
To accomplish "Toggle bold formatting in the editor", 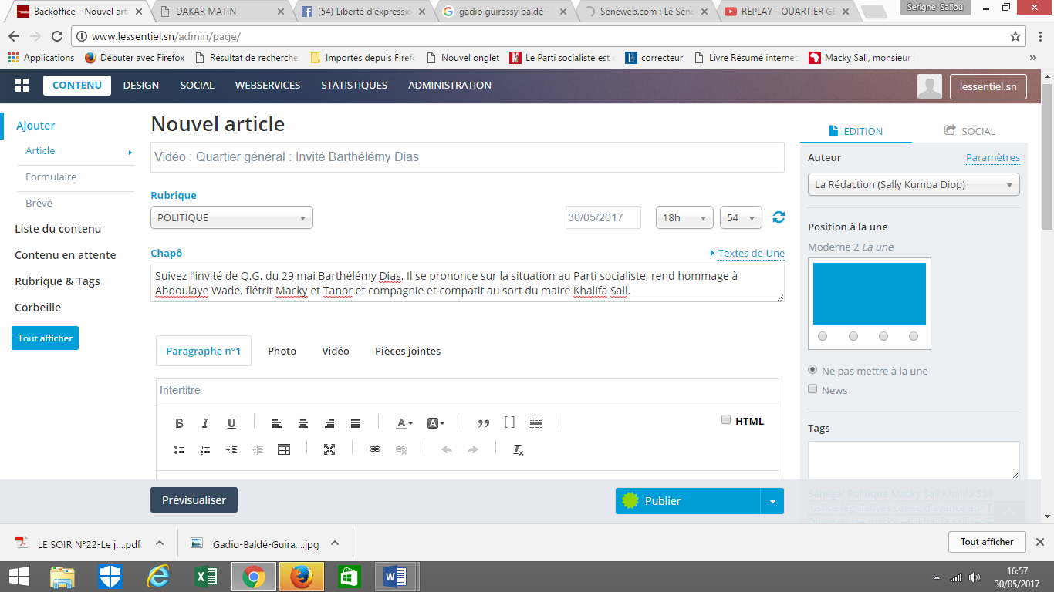I will [x=179, y=423].
